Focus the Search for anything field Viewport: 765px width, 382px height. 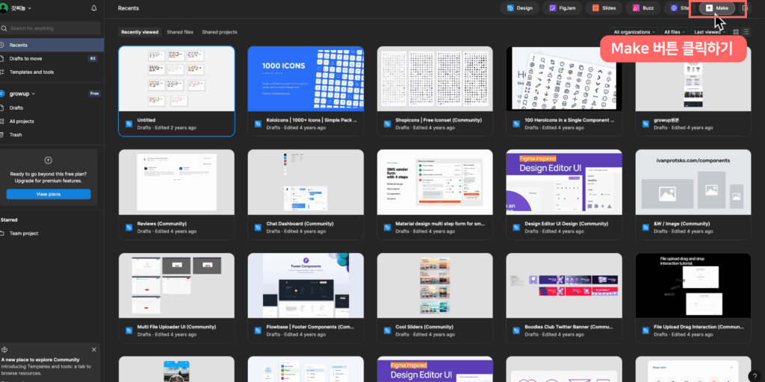pos(51,28)
